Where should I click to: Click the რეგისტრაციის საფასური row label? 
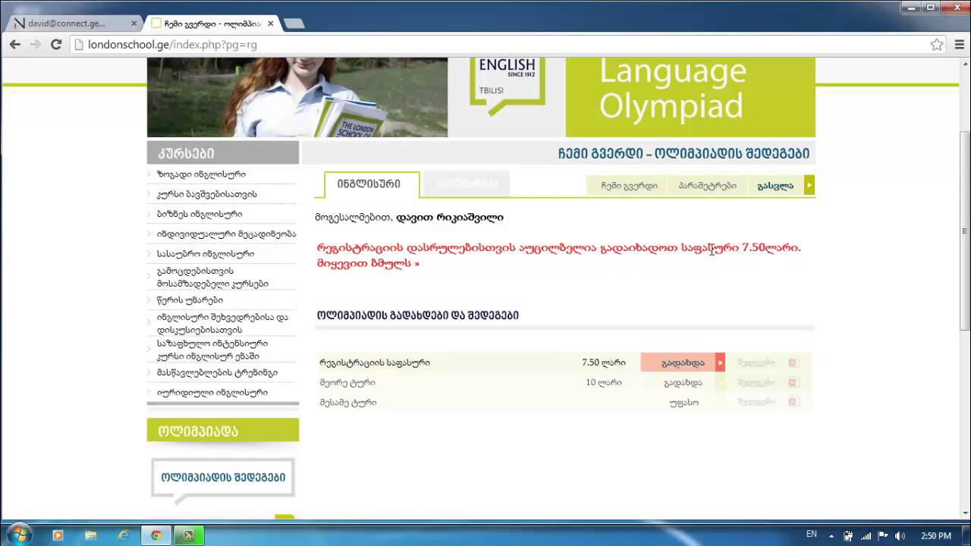coord(375,362)
